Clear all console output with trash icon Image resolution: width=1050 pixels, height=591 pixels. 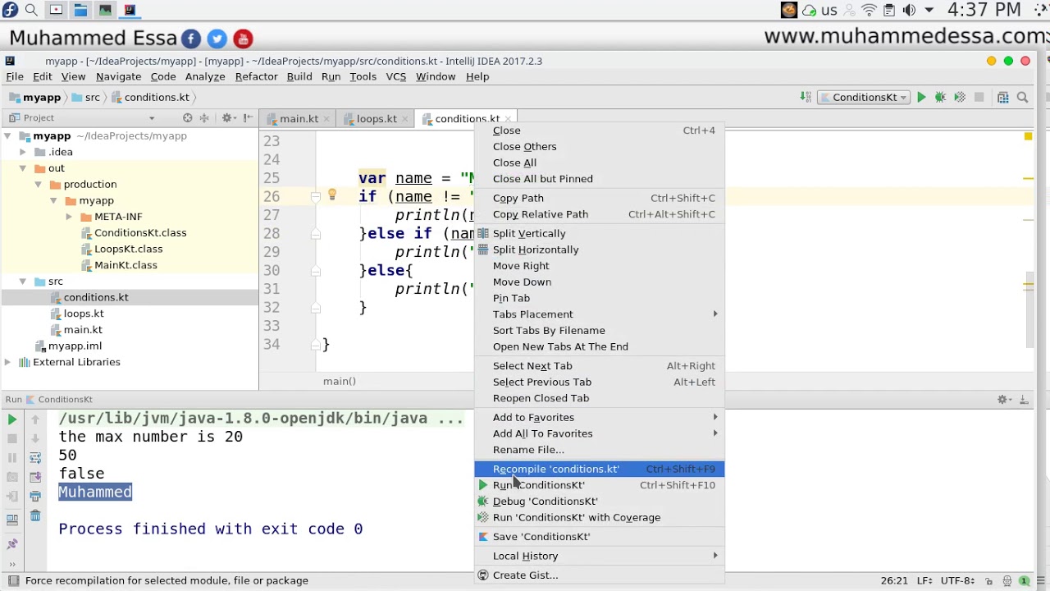click(35, 515)
